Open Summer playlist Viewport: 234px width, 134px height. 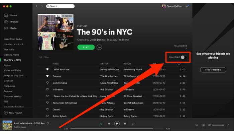click(x=8, y=91)
